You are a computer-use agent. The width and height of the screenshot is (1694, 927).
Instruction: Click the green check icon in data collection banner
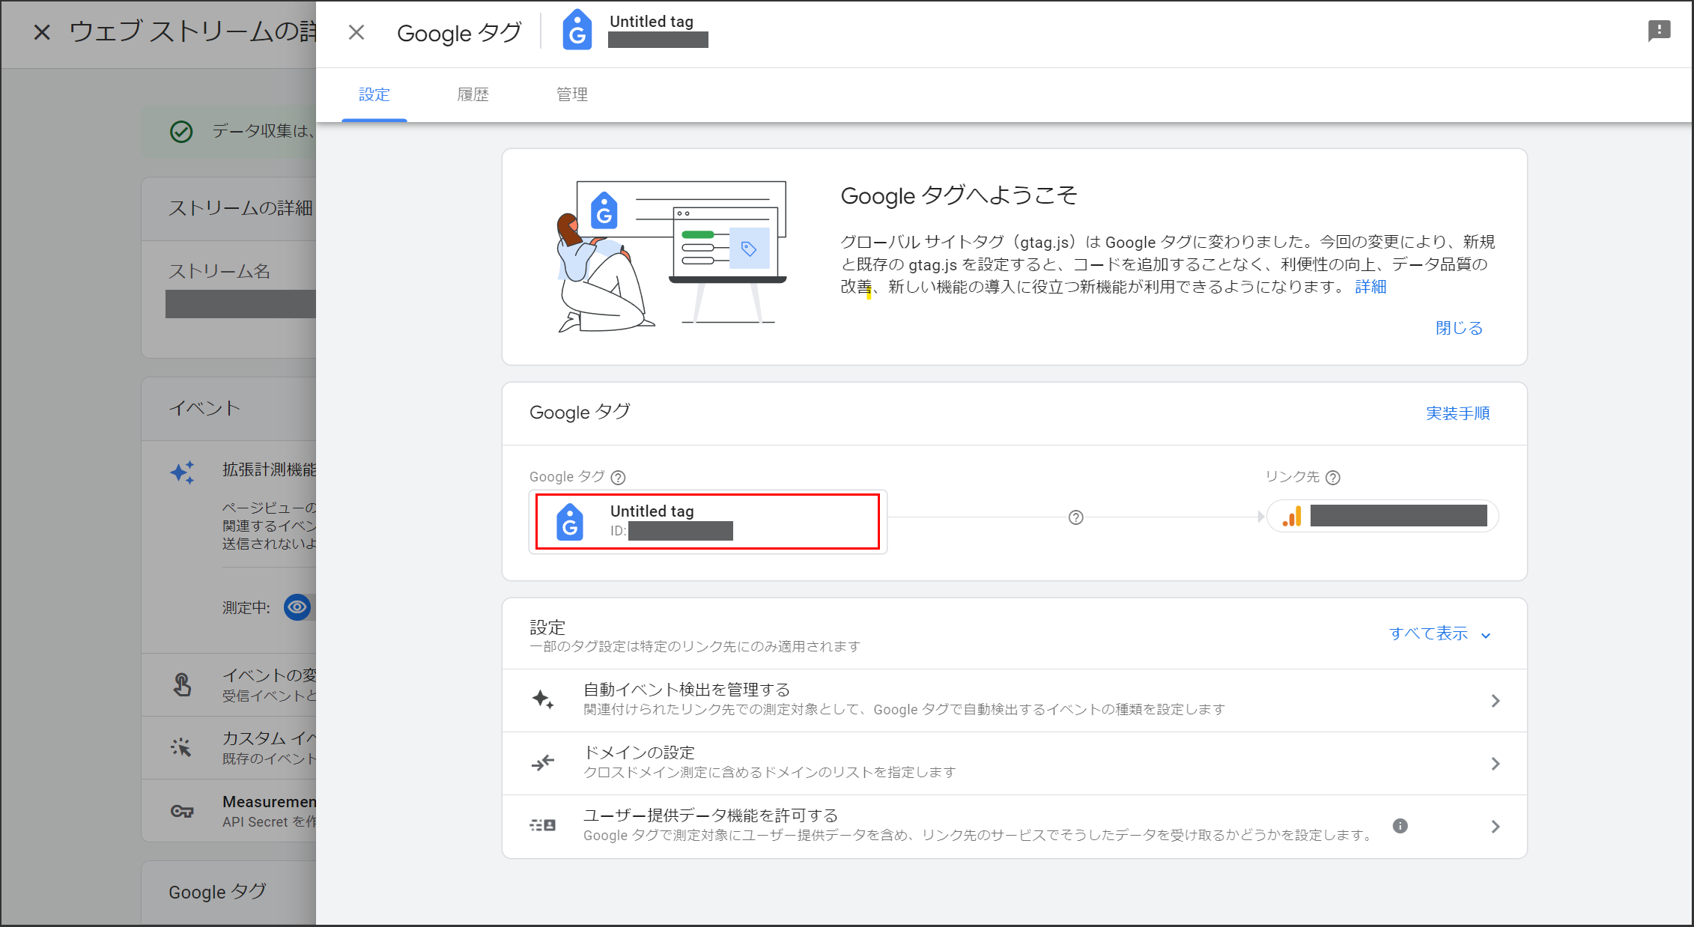[x=181, y=132]
